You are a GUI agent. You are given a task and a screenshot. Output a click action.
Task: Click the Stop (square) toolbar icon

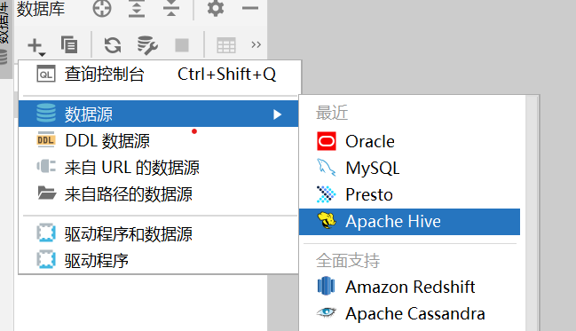point(182,45)
